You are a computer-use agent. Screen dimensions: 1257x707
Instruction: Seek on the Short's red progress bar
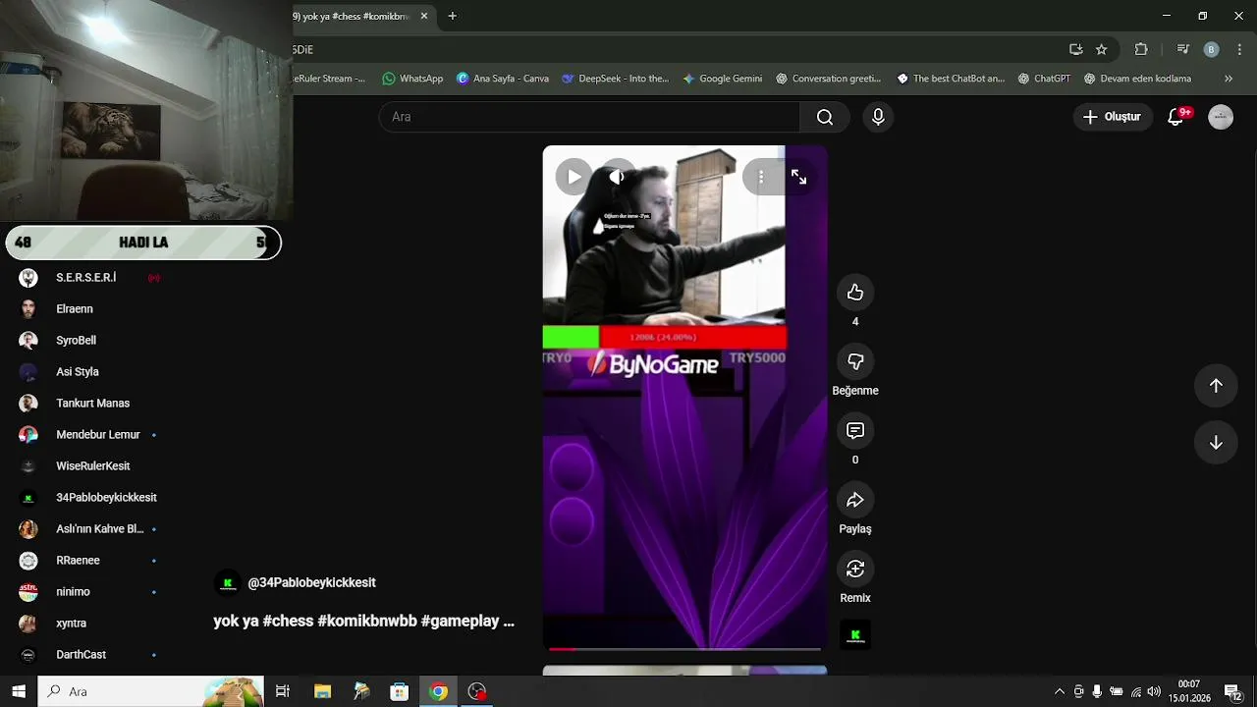pos(684,649)
